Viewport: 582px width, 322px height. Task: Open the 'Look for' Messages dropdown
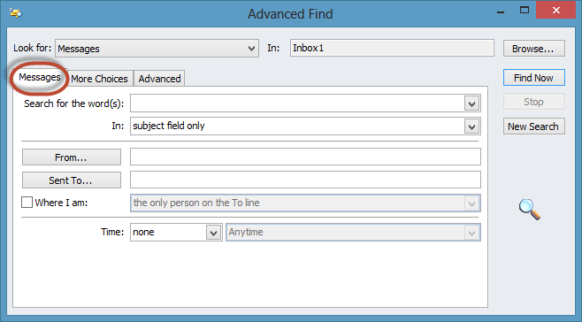157,49
